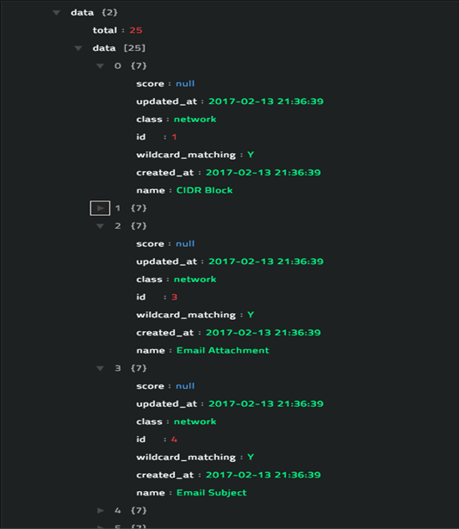
Task: Click updated_at timestamp in item 3
Action: tap(266, 403)
